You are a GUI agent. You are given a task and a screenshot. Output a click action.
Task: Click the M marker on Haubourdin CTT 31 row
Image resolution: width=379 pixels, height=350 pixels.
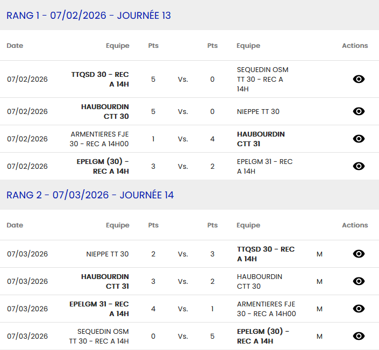coord(319,281)
